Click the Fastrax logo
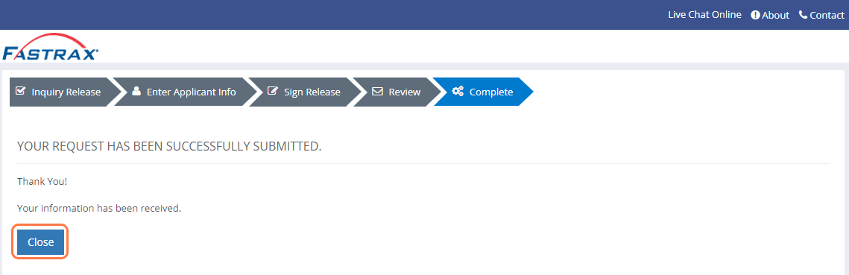The image size is (849, 275). [51, 46]
